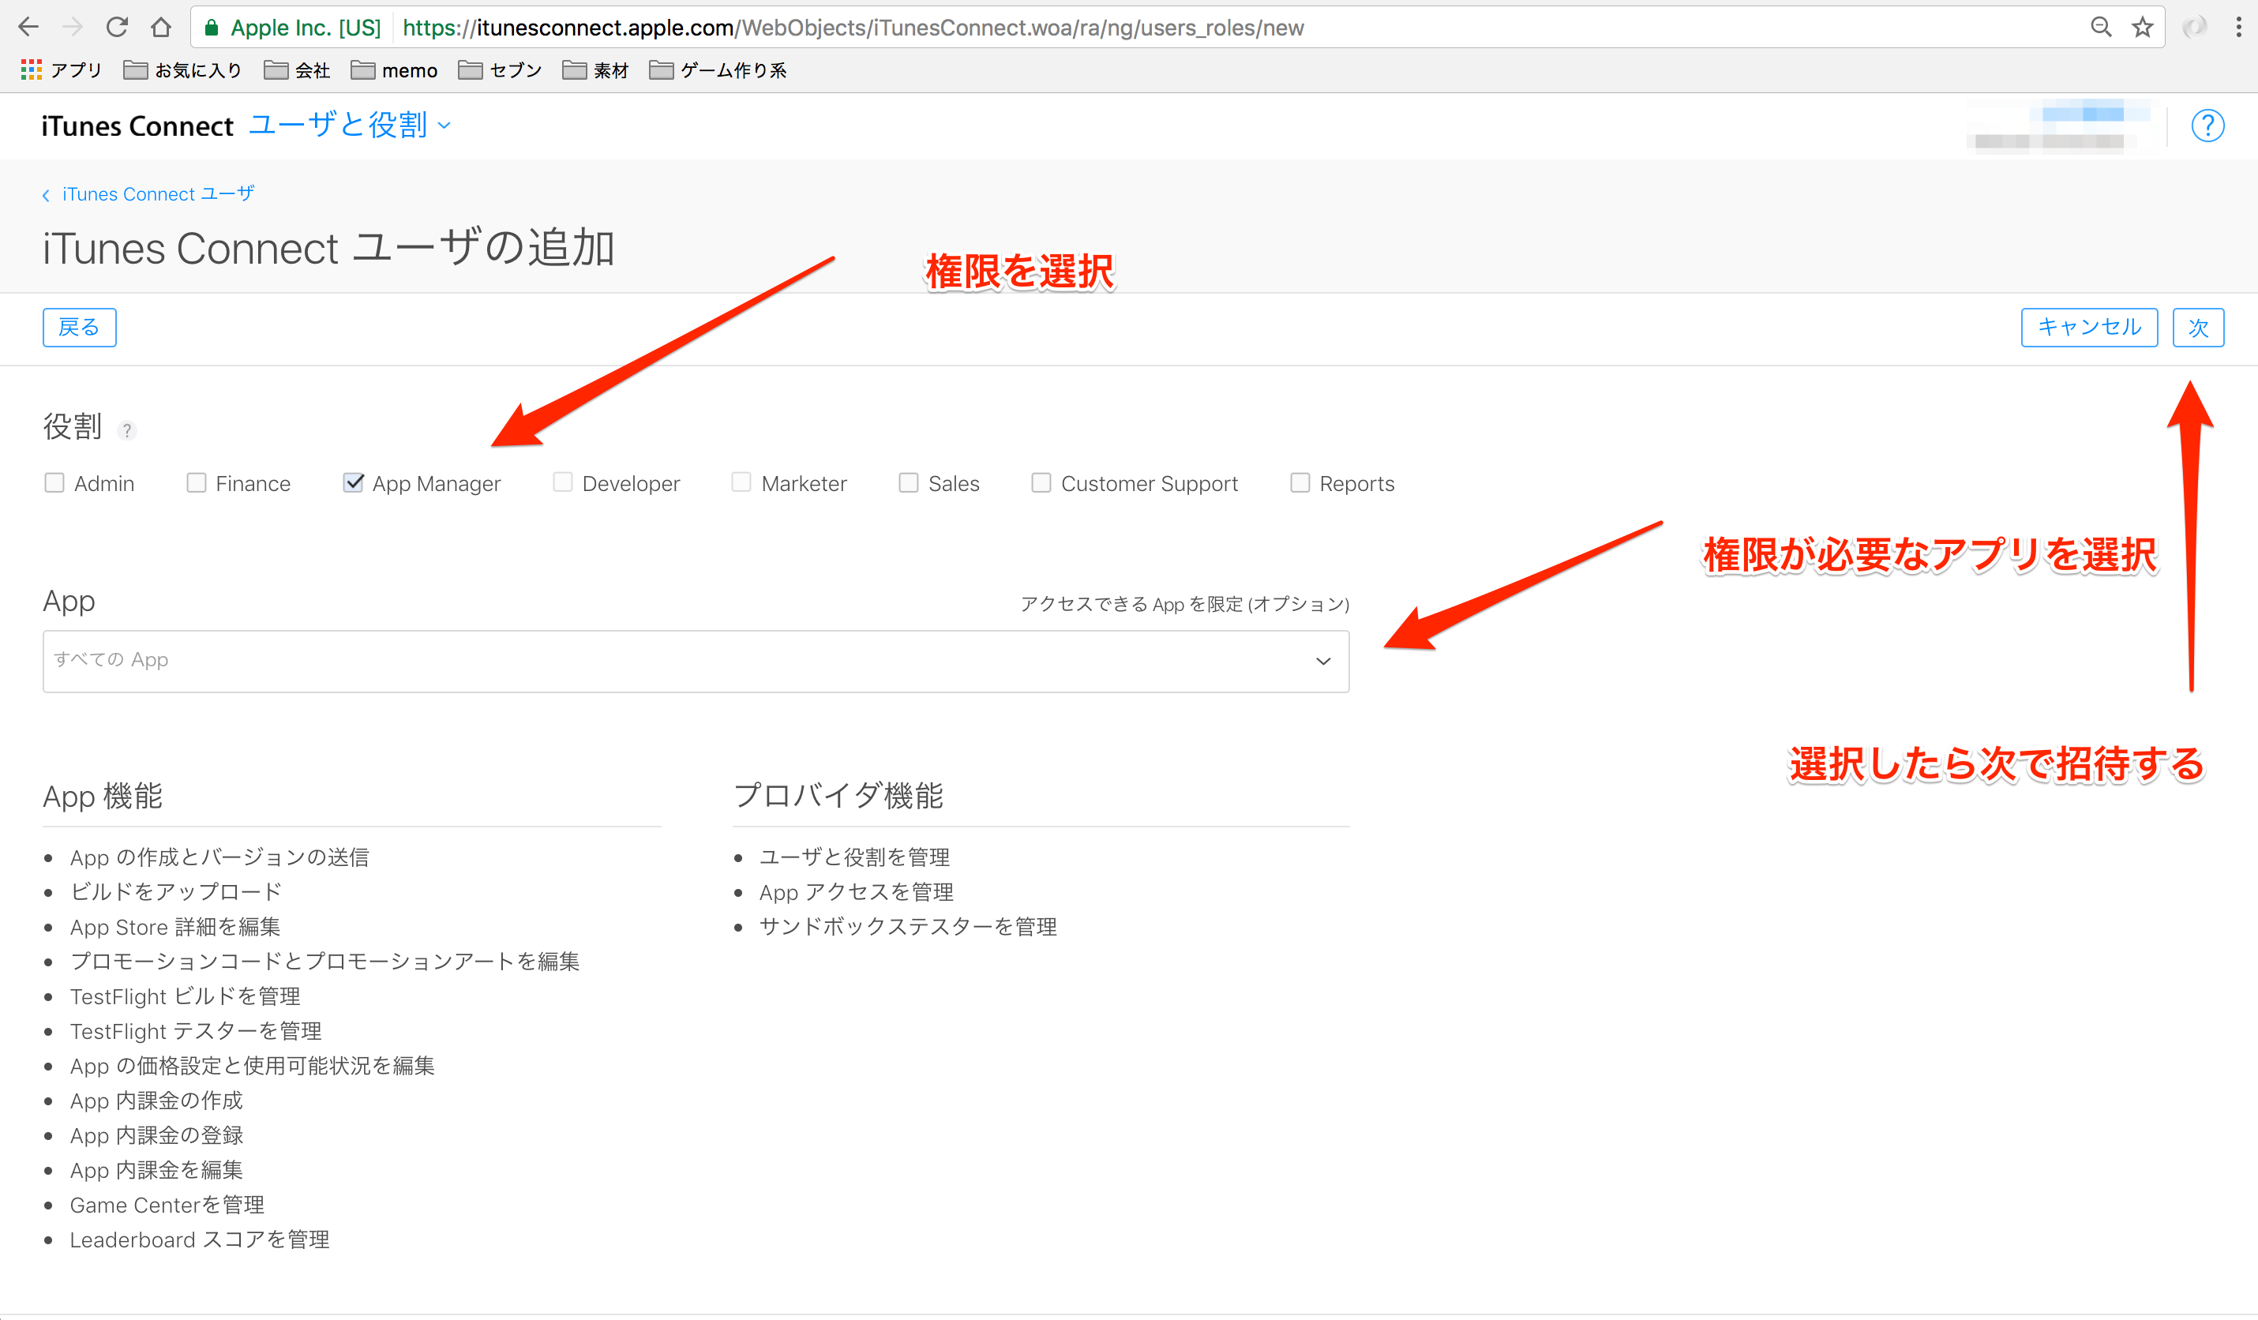Open the お気に入り bookmarks folder
2258x1320 pixels.
click(182, 70)
